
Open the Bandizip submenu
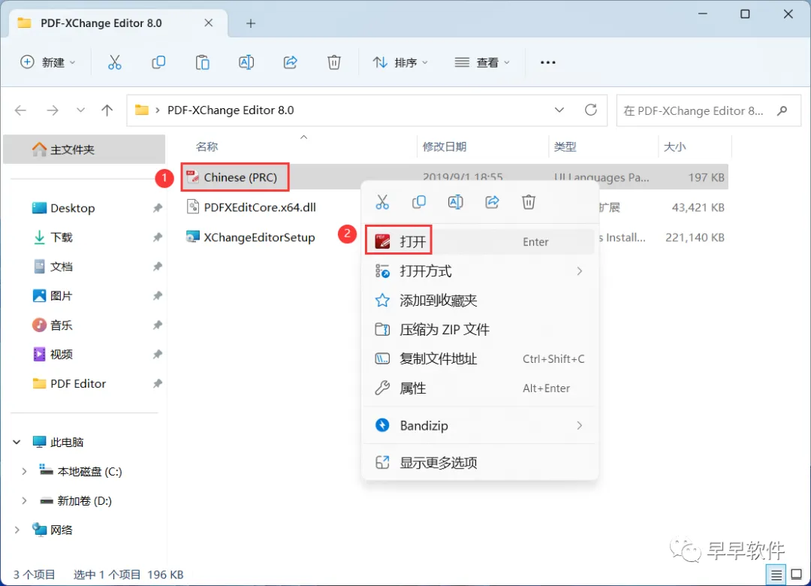(x=479, y=425)
